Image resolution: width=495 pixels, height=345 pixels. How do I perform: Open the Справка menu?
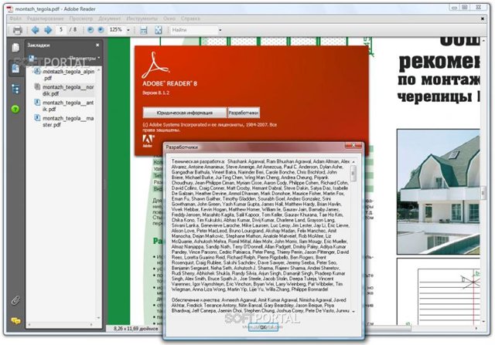[190, 19]
